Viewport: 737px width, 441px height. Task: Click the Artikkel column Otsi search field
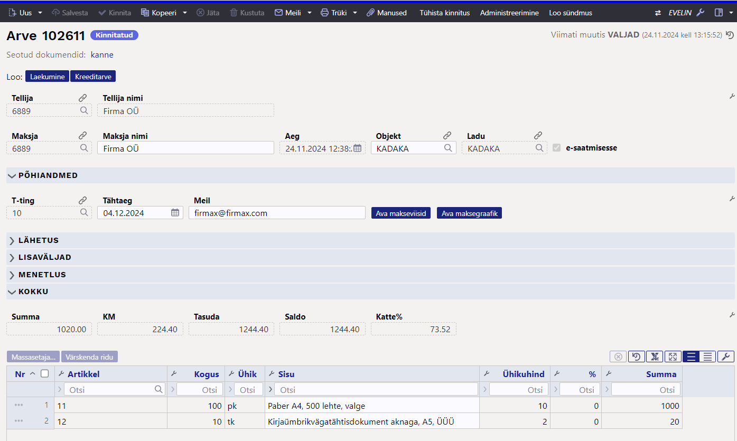[x=114, y=390]
